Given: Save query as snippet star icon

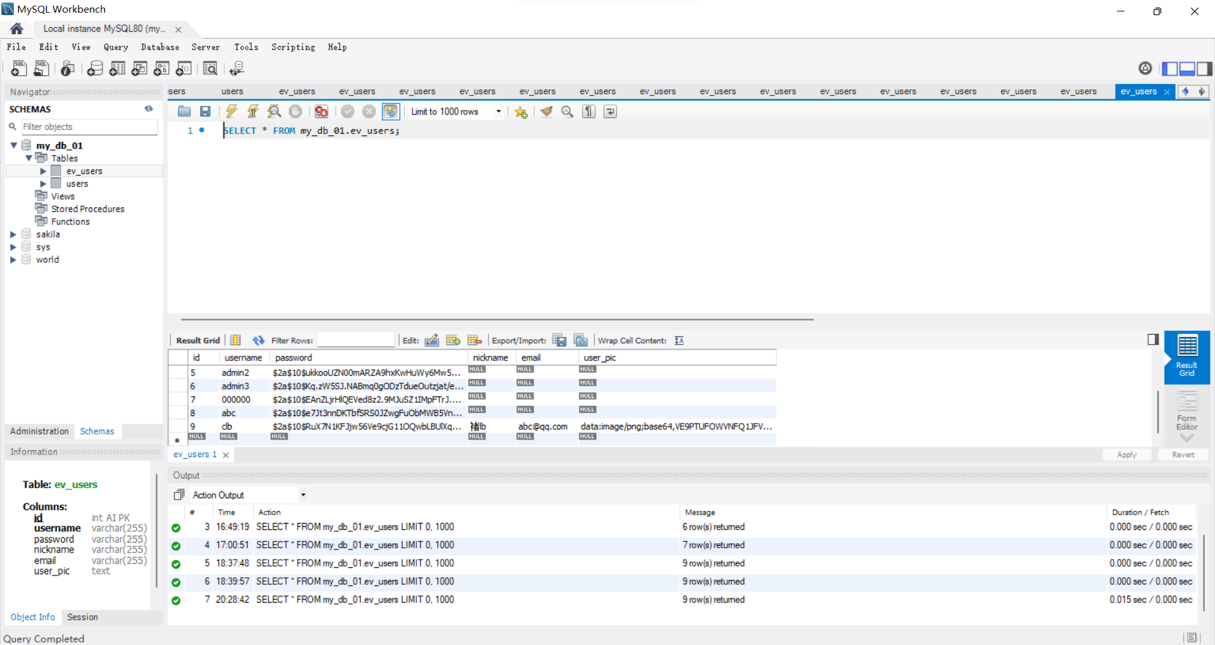Looking at the screenshot, I should (x=521, y=112).
